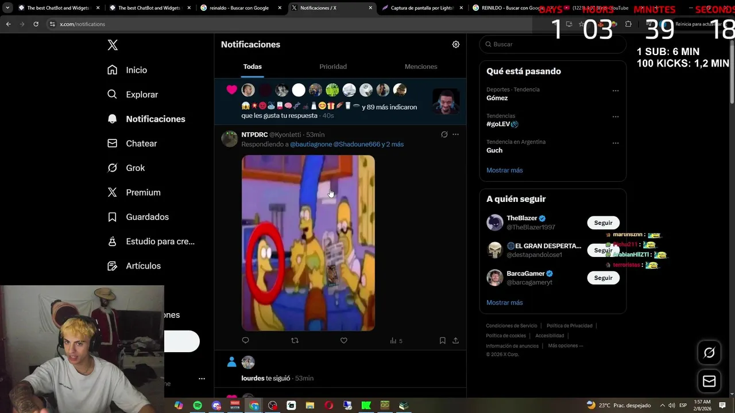735x413 pixels.
Task: Open the floating messages envelope button
Action: [x=709, y=381]
